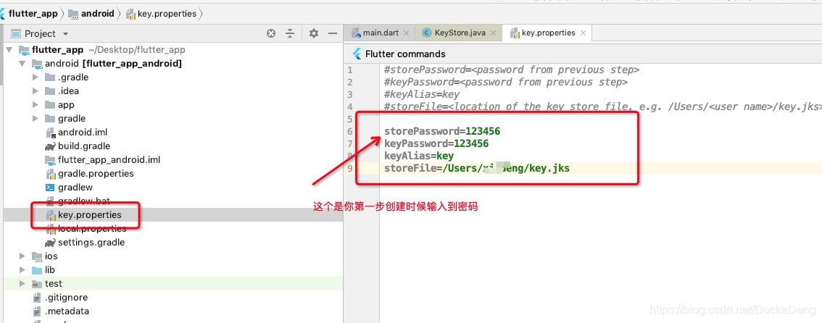Place cursor in storeFile key.jks line
Image resolution: width=822 pixels, height=323 pixels.
[476, 168]
